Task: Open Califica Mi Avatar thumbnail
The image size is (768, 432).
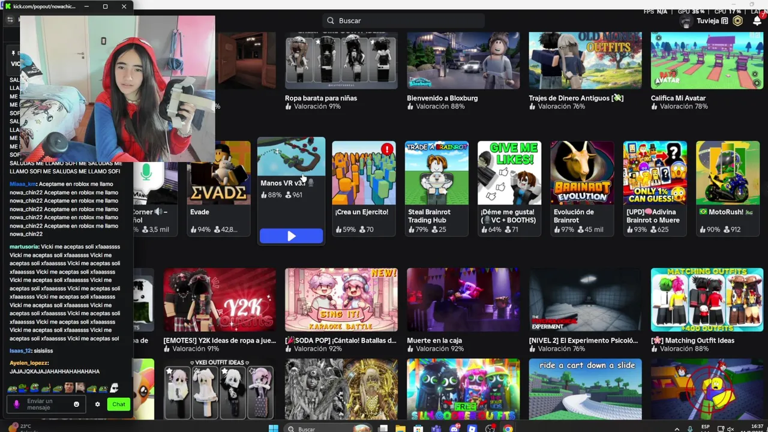Action: [707, 61]
